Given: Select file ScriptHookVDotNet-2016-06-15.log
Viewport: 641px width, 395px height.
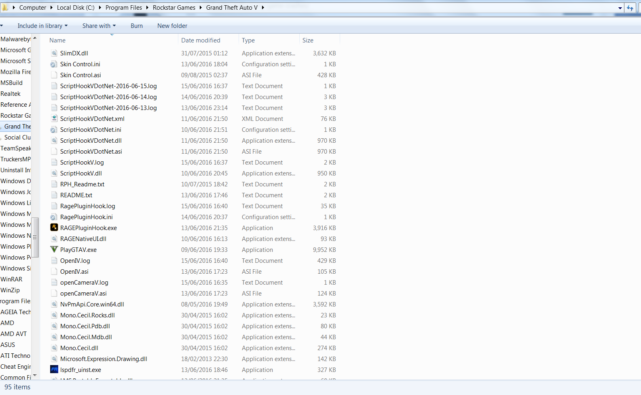Looking at the screenshot, I should point(108,86).
